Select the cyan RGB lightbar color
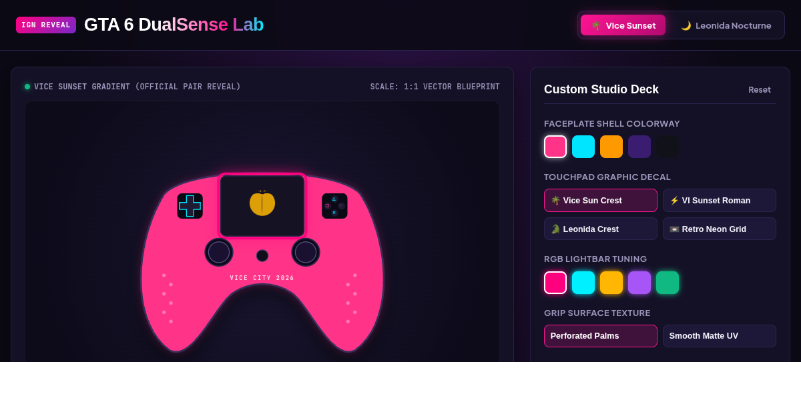Viewport: 801px width, 420px height. click(583, 283)
